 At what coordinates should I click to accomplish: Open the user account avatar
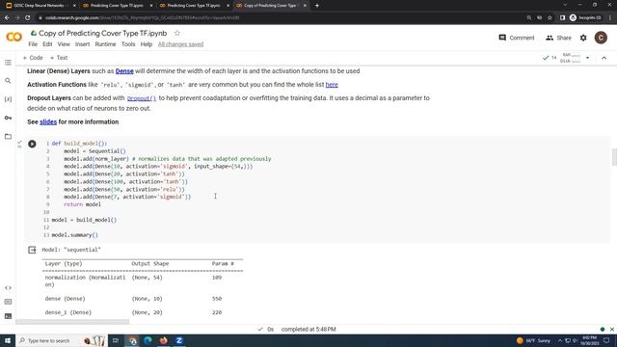pyautogui.click(x=601, y=38)
